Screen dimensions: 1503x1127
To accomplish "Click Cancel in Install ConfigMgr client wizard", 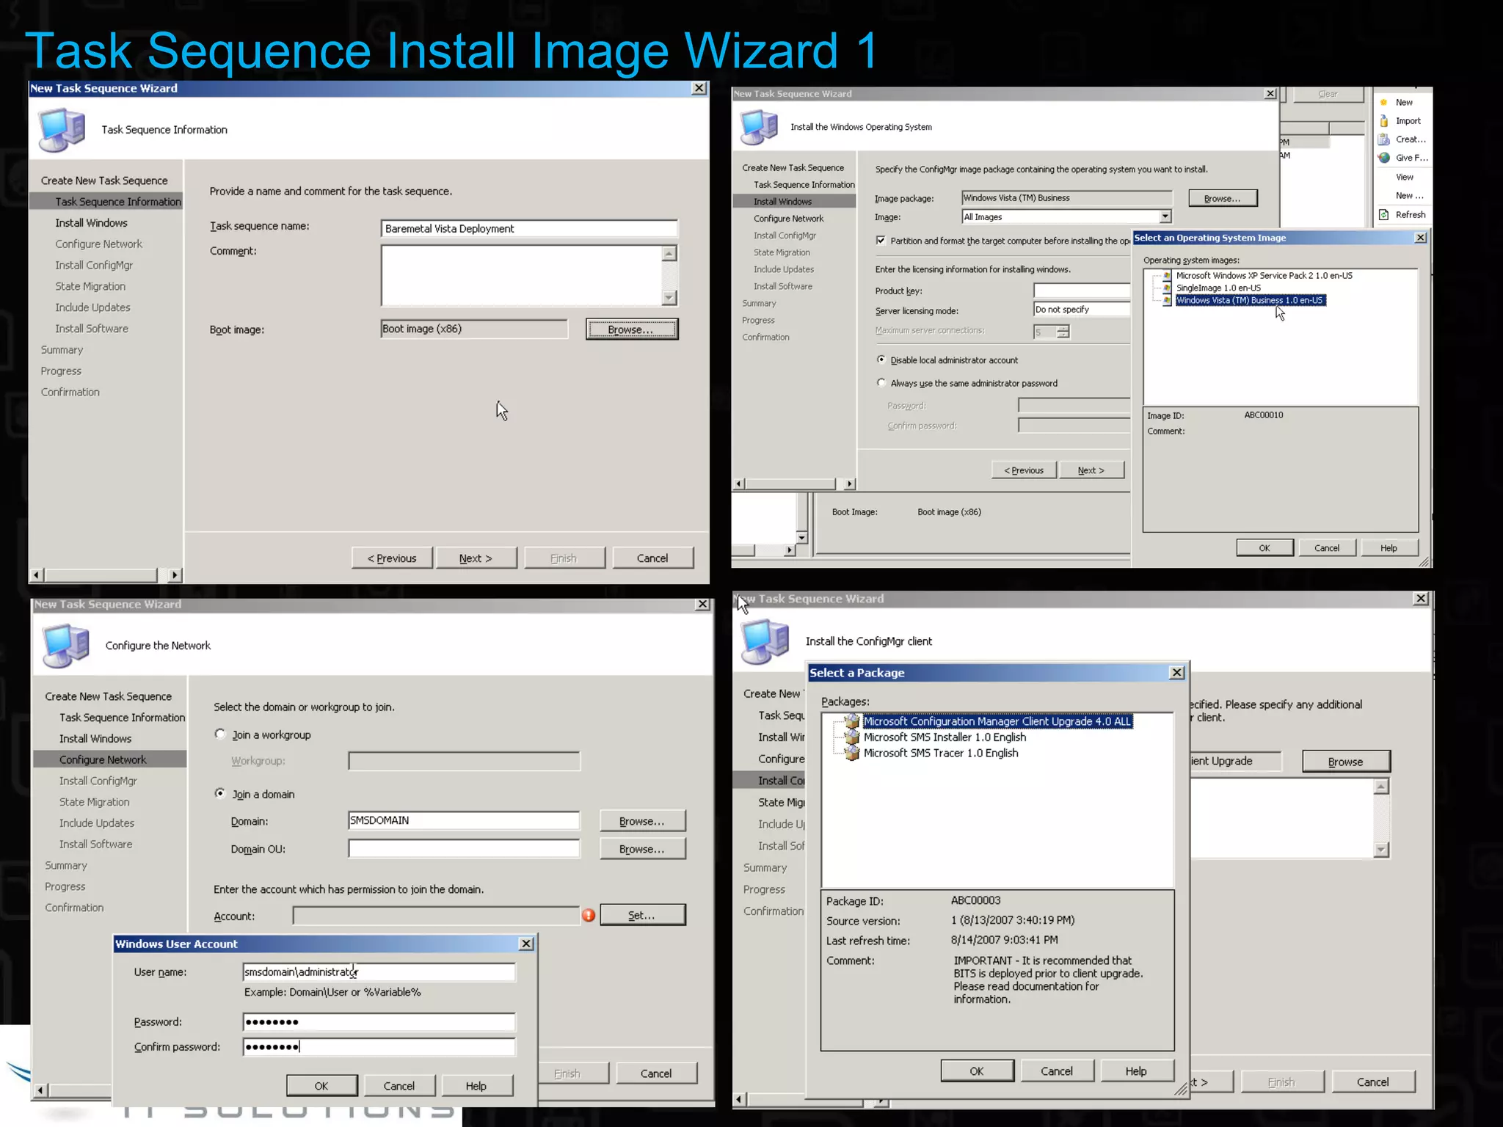I will click(x=1372, y=1082).
